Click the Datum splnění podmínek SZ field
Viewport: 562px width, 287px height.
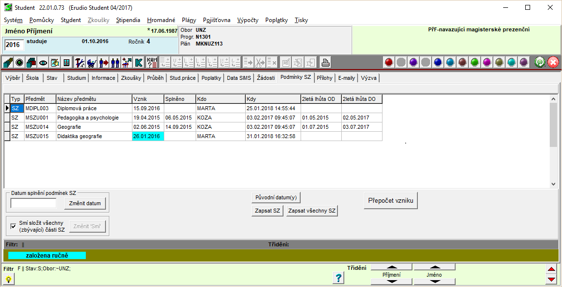click(x=33, y=203)
